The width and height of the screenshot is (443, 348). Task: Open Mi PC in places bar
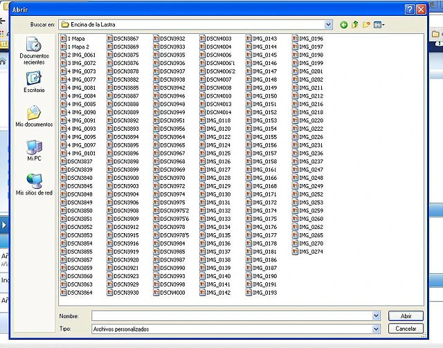(x=34, y=150)
